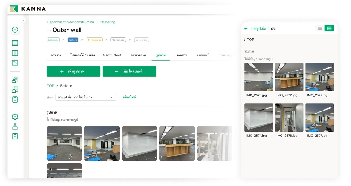Screen dimensions: 351x186
Task: Switch to the Gantt Chart tab
Action: click(x=112, y=55)
